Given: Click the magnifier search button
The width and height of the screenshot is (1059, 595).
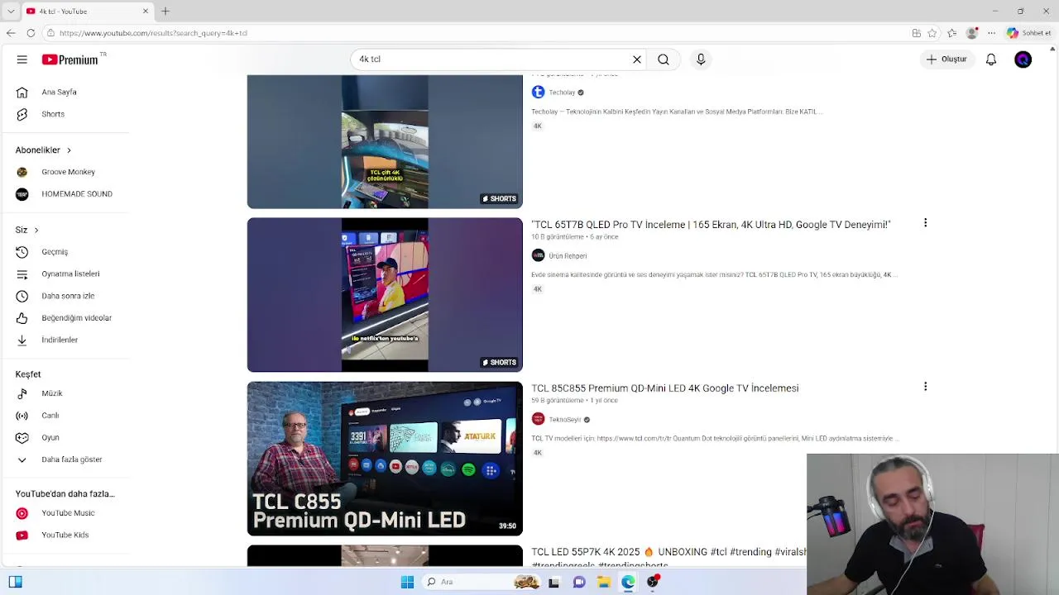Looking at the screenshot, I should [x=664, y=59].
